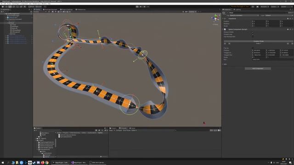
Task: Open the cloud services icon
Action: [x=257, y=6]
